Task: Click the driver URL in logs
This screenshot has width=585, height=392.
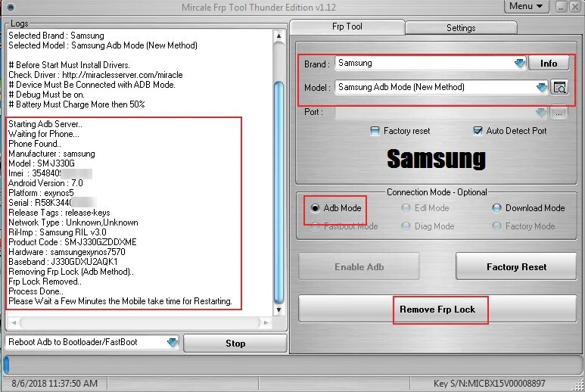Action: pyautogui.click(x=123, y=75)
